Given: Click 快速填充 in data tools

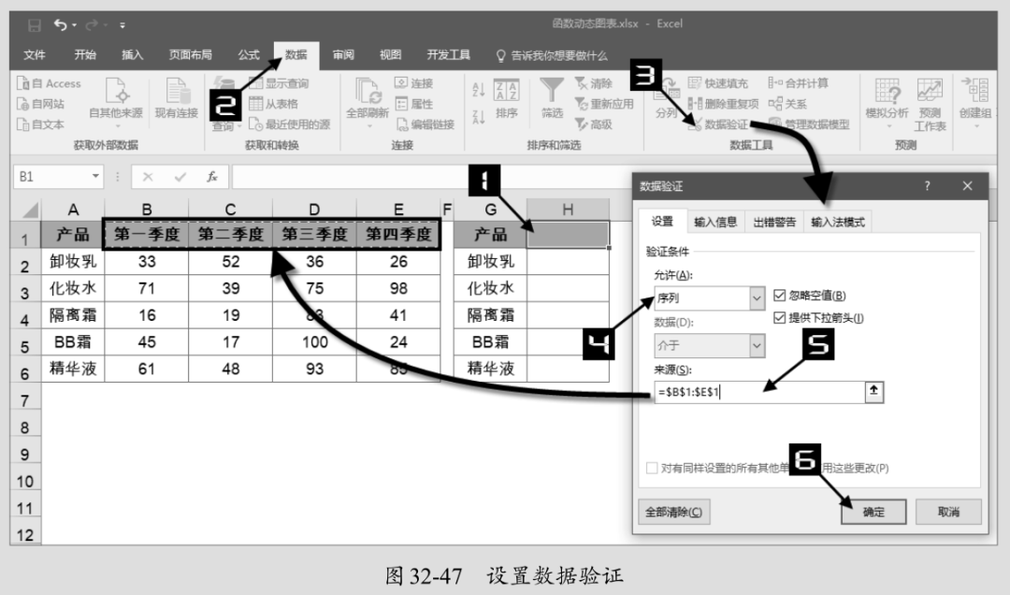Looking at the screenshot, I should click(x=718, y=83).
